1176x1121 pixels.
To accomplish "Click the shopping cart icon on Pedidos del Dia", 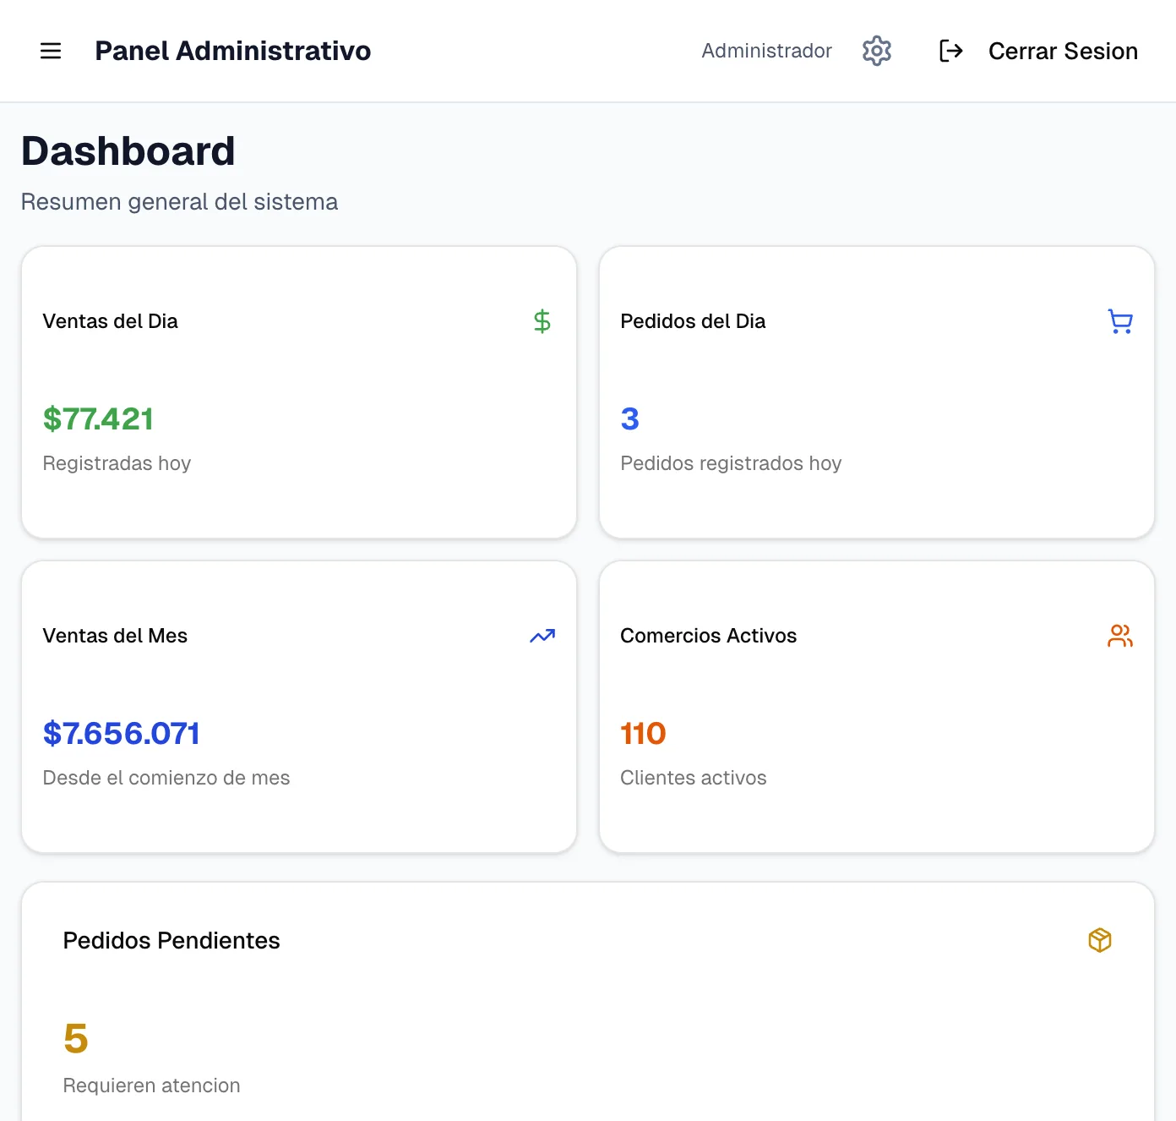I will [x=1120, y=320].
